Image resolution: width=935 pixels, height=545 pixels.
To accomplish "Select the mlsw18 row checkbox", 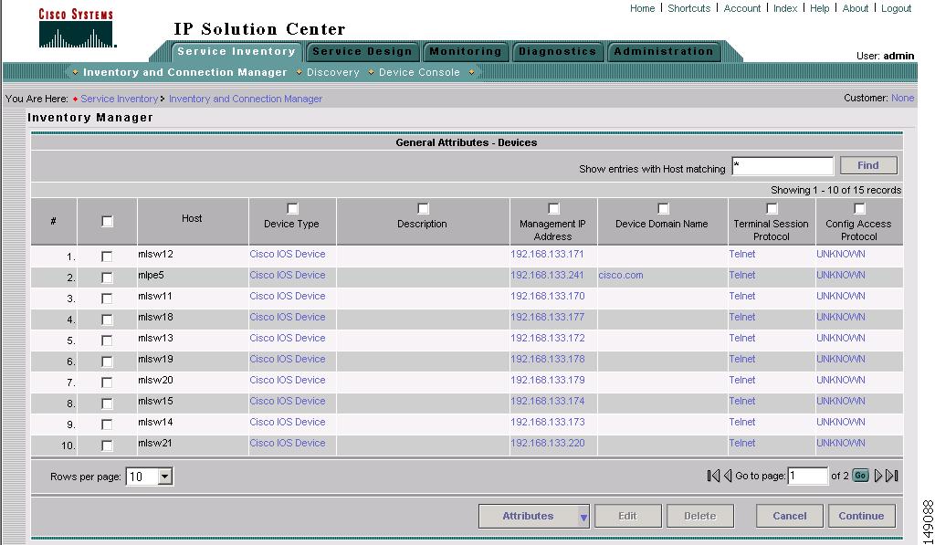I will [x=107, y=320].
